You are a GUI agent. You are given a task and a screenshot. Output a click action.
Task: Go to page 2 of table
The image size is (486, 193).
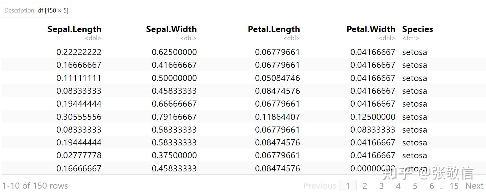coord(365,186)
